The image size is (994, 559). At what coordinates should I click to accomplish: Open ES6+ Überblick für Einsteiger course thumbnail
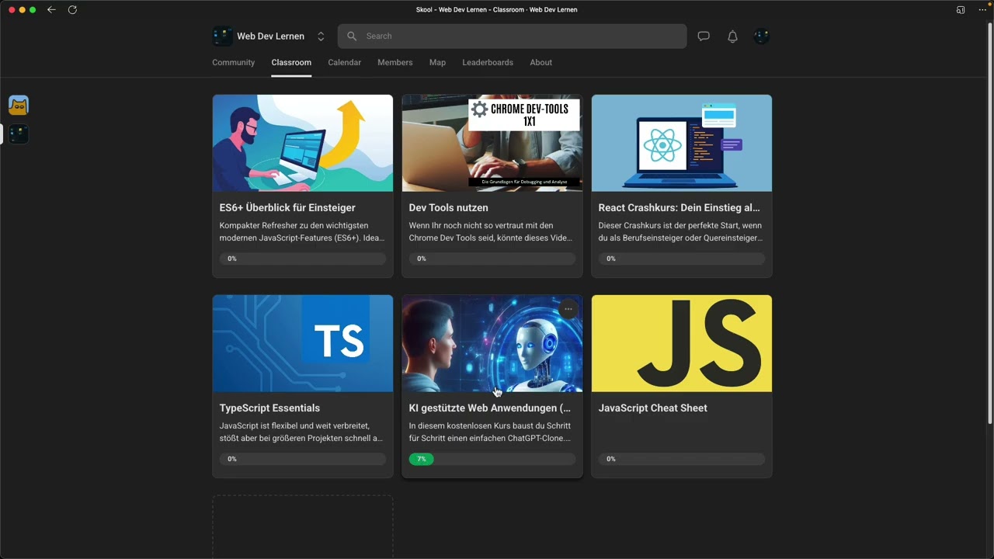coord(303,143)
